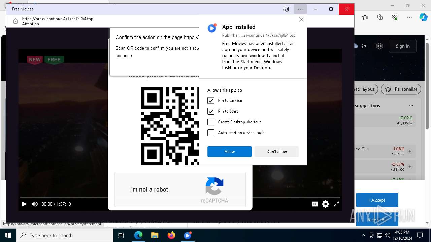Click the video progress bar
431x242 pixels.
pyautogui.click(x=180, y=197)
